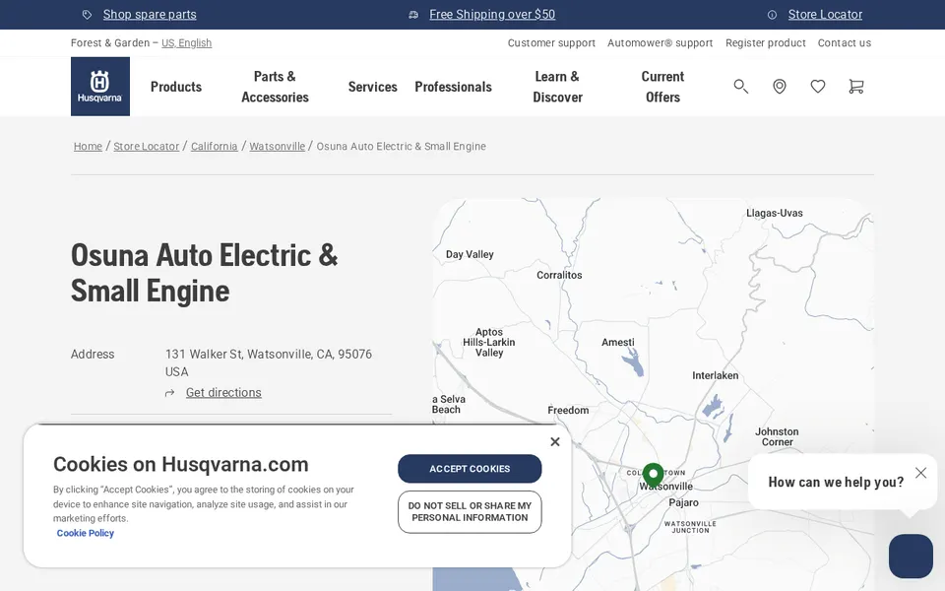The height and width of the screenshot is (591, 945).
Task: Go to Watsonville breadcrumb
Action: coord(278,146)
